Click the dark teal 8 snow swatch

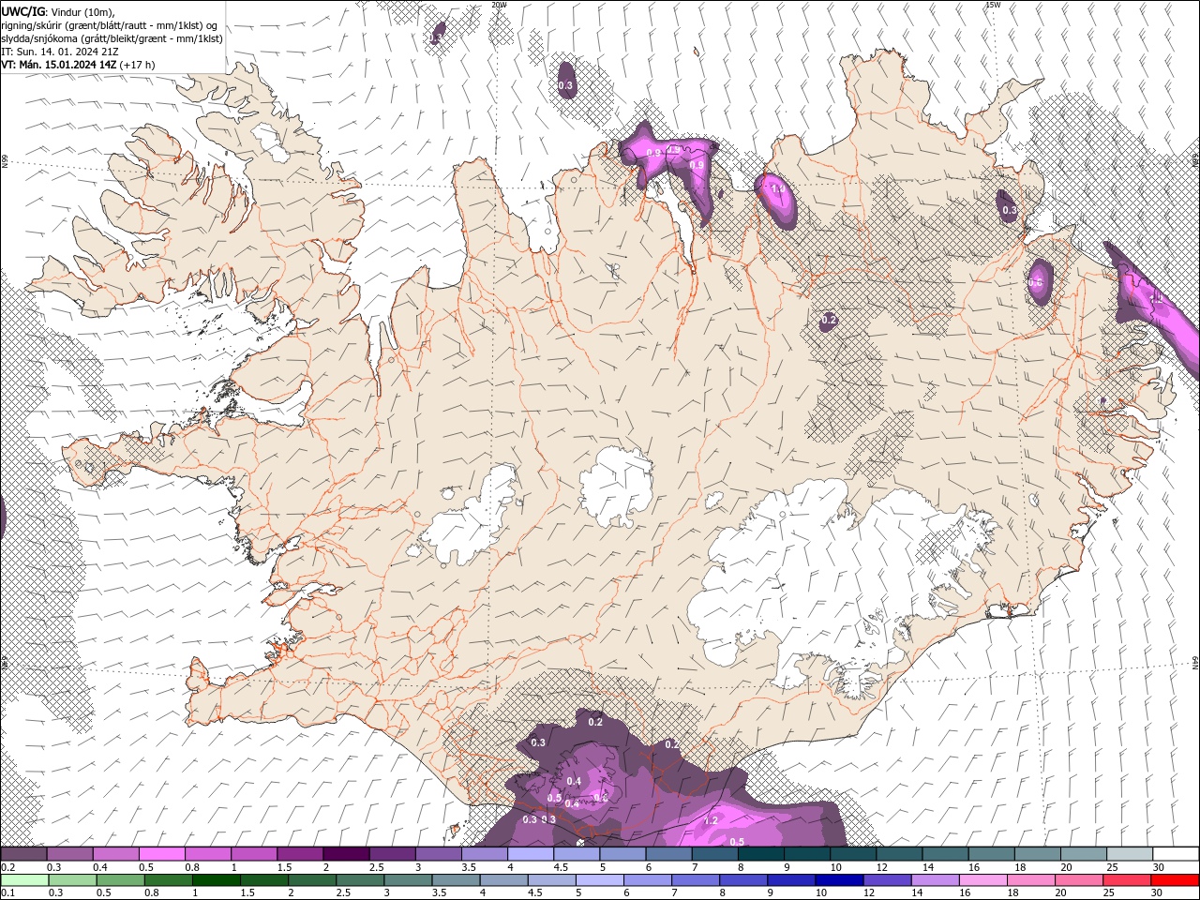tap(761, 854)
